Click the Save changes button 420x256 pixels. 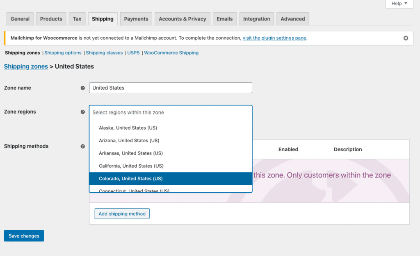[x=23, y=236]
